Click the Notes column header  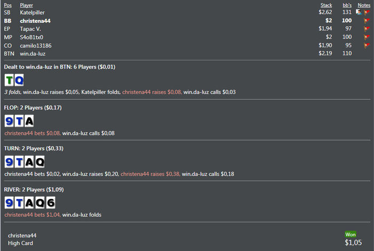coord(364,5)
